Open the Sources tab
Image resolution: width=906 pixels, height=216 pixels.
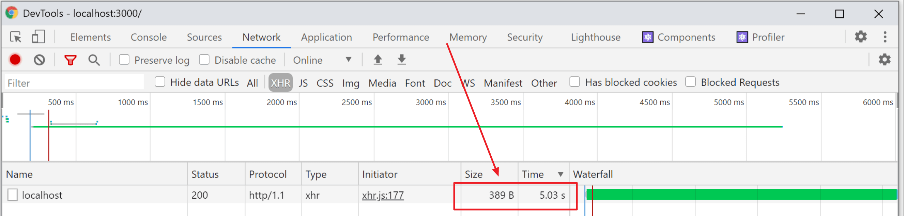click(x=204, y=37)
